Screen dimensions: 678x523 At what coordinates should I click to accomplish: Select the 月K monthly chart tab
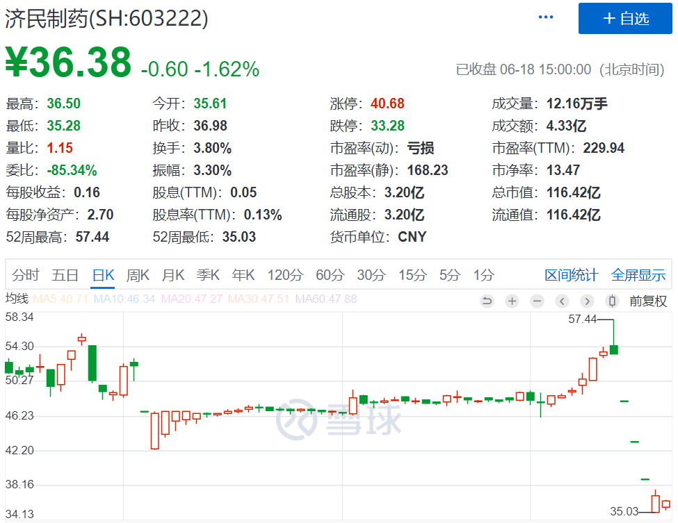[173, 275]
